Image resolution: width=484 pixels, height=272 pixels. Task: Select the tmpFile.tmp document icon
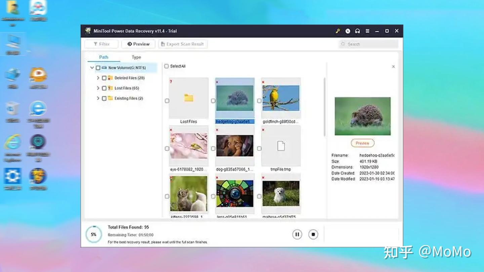coord(281,146)
